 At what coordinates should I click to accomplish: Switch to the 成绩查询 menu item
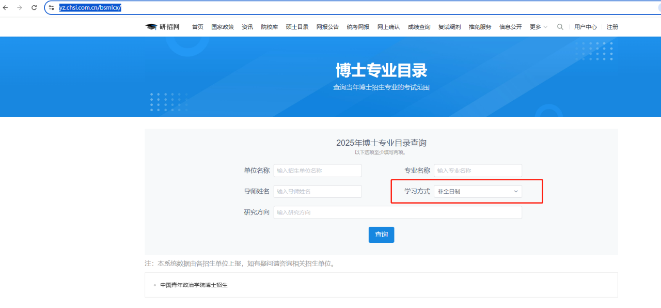[x=419, y=26]
